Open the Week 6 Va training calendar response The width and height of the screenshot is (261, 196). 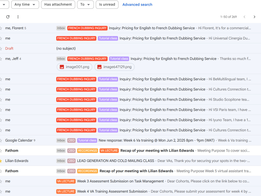(x=130, y=141)
